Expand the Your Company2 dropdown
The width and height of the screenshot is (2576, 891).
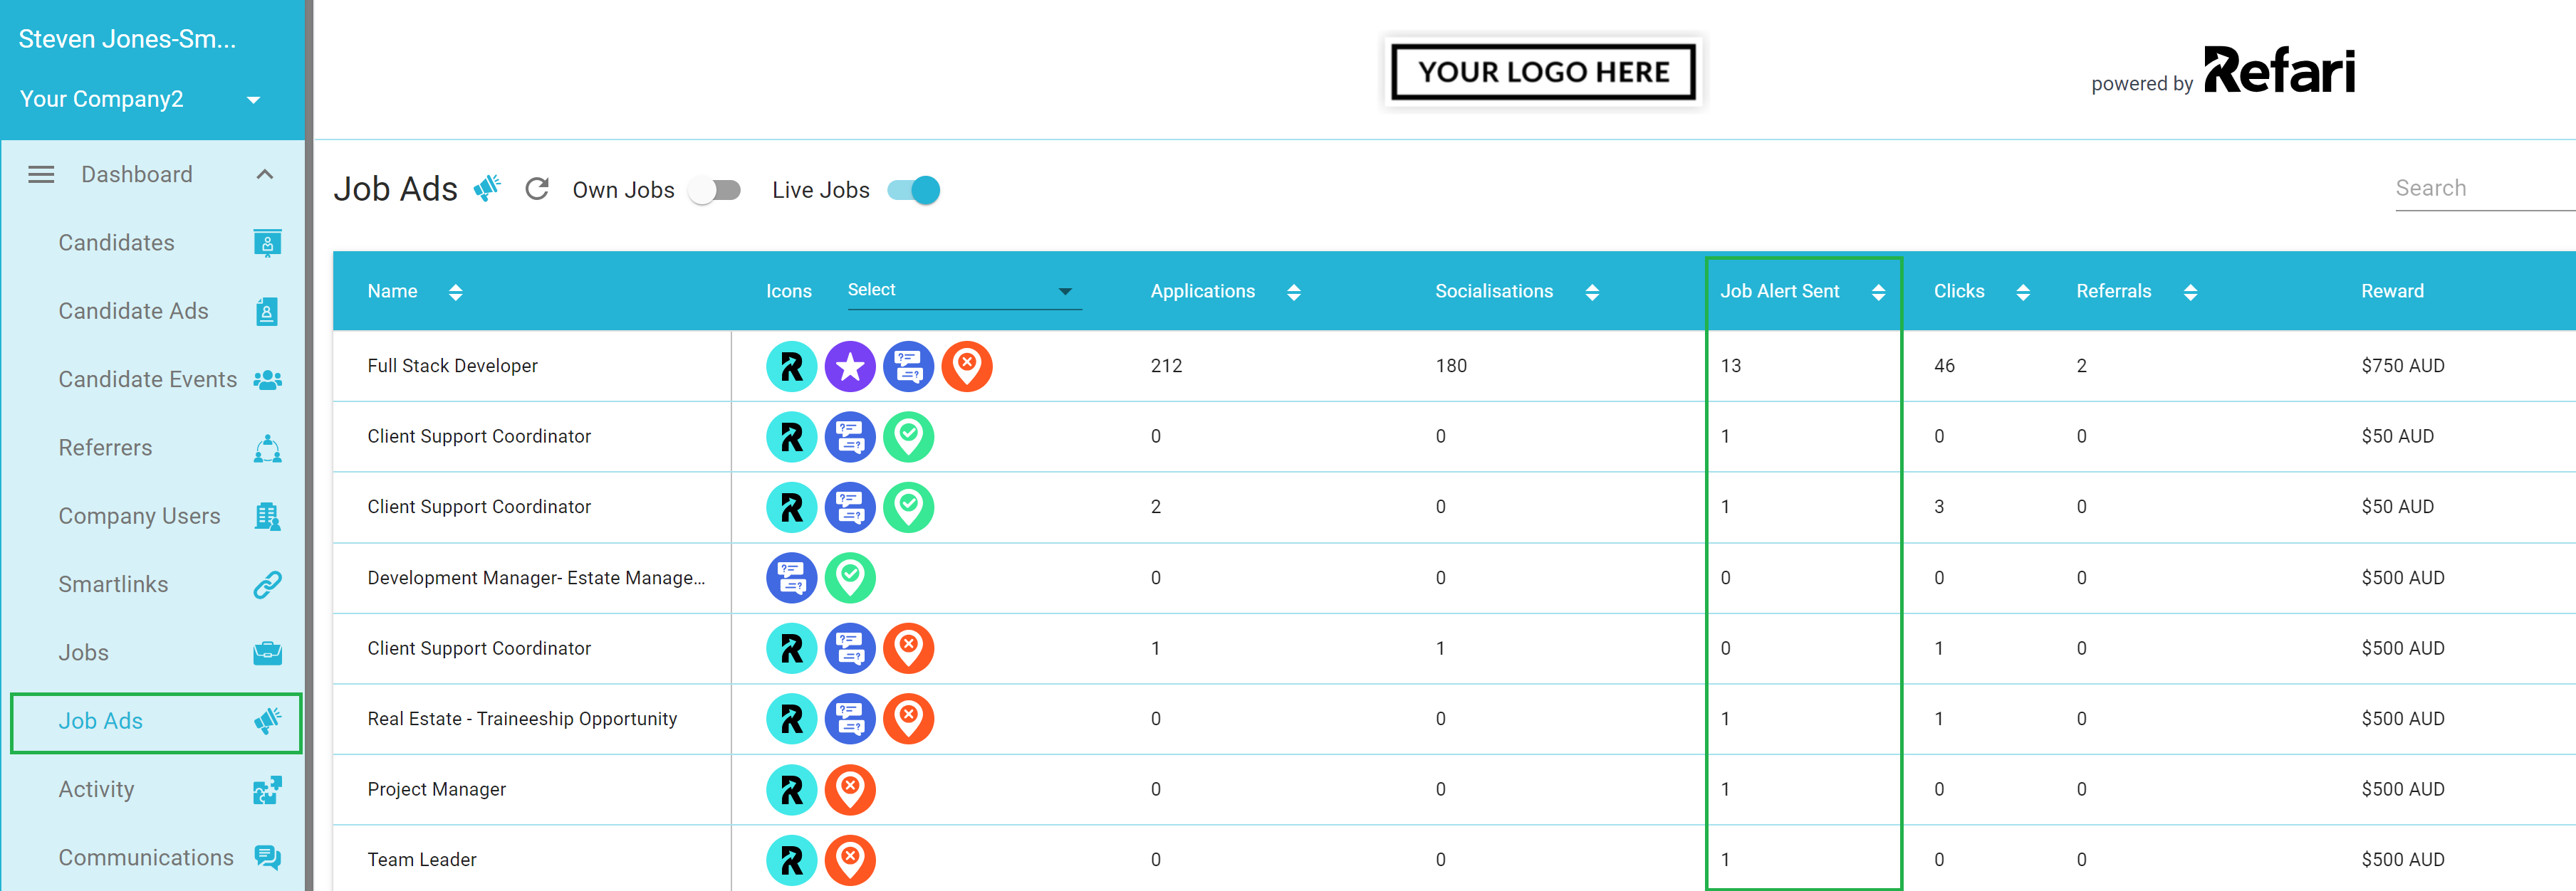click(253, 100)
